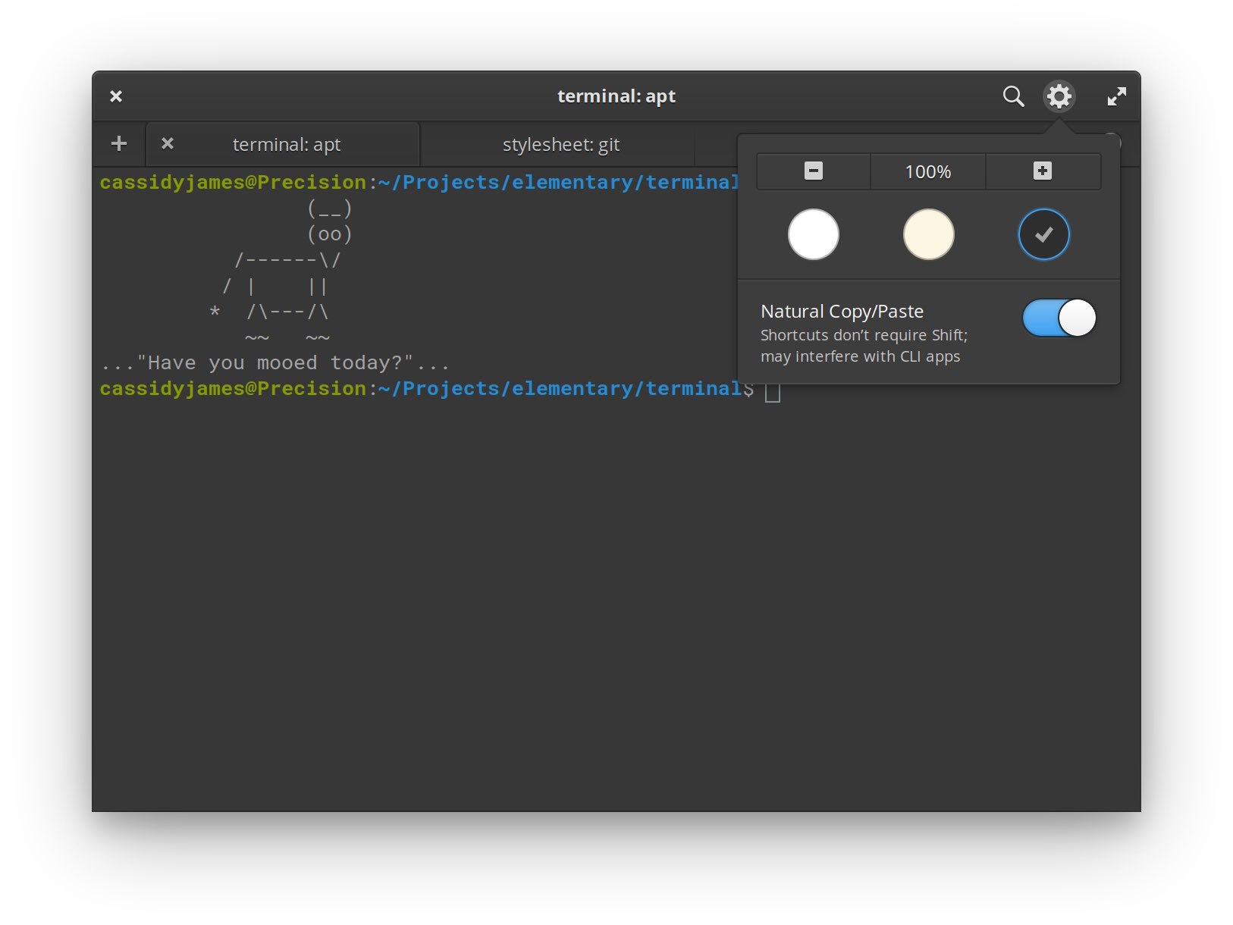Click the fullscreen expand arrows icon
The height and width of the screenshot is (925, 1233).
[1116, 96]
